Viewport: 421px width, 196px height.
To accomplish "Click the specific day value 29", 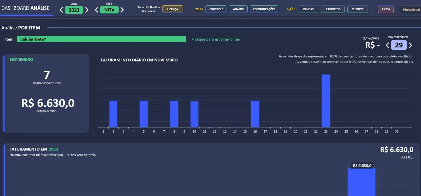I will (x=399, y=45).
